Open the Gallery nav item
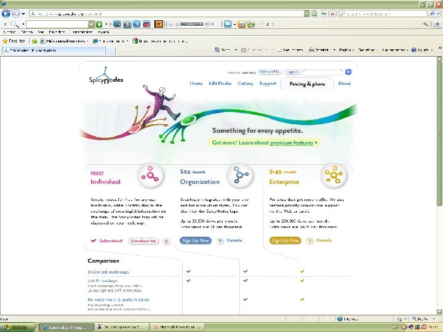This screenshot has width=443, height=332. coord(245,84)
